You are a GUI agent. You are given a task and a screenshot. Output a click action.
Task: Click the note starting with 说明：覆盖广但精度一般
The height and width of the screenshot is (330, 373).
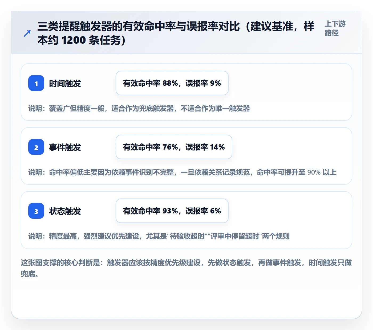pos(139,109)
